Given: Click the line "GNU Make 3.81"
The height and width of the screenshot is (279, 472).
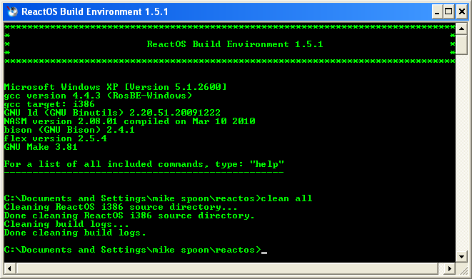Looking at the screenshot, I should (x=41, y=147).
